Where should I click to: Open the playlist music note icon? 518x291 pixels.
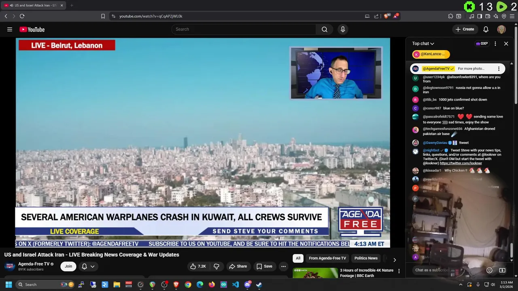(471, 16)
